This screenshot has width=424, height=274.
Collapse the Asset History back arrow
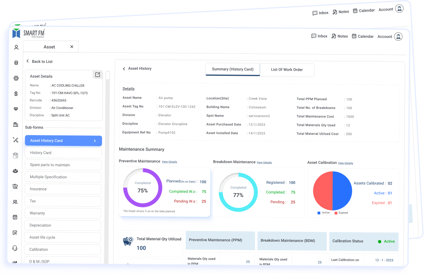pyautogui.click(x=124, y=69)
